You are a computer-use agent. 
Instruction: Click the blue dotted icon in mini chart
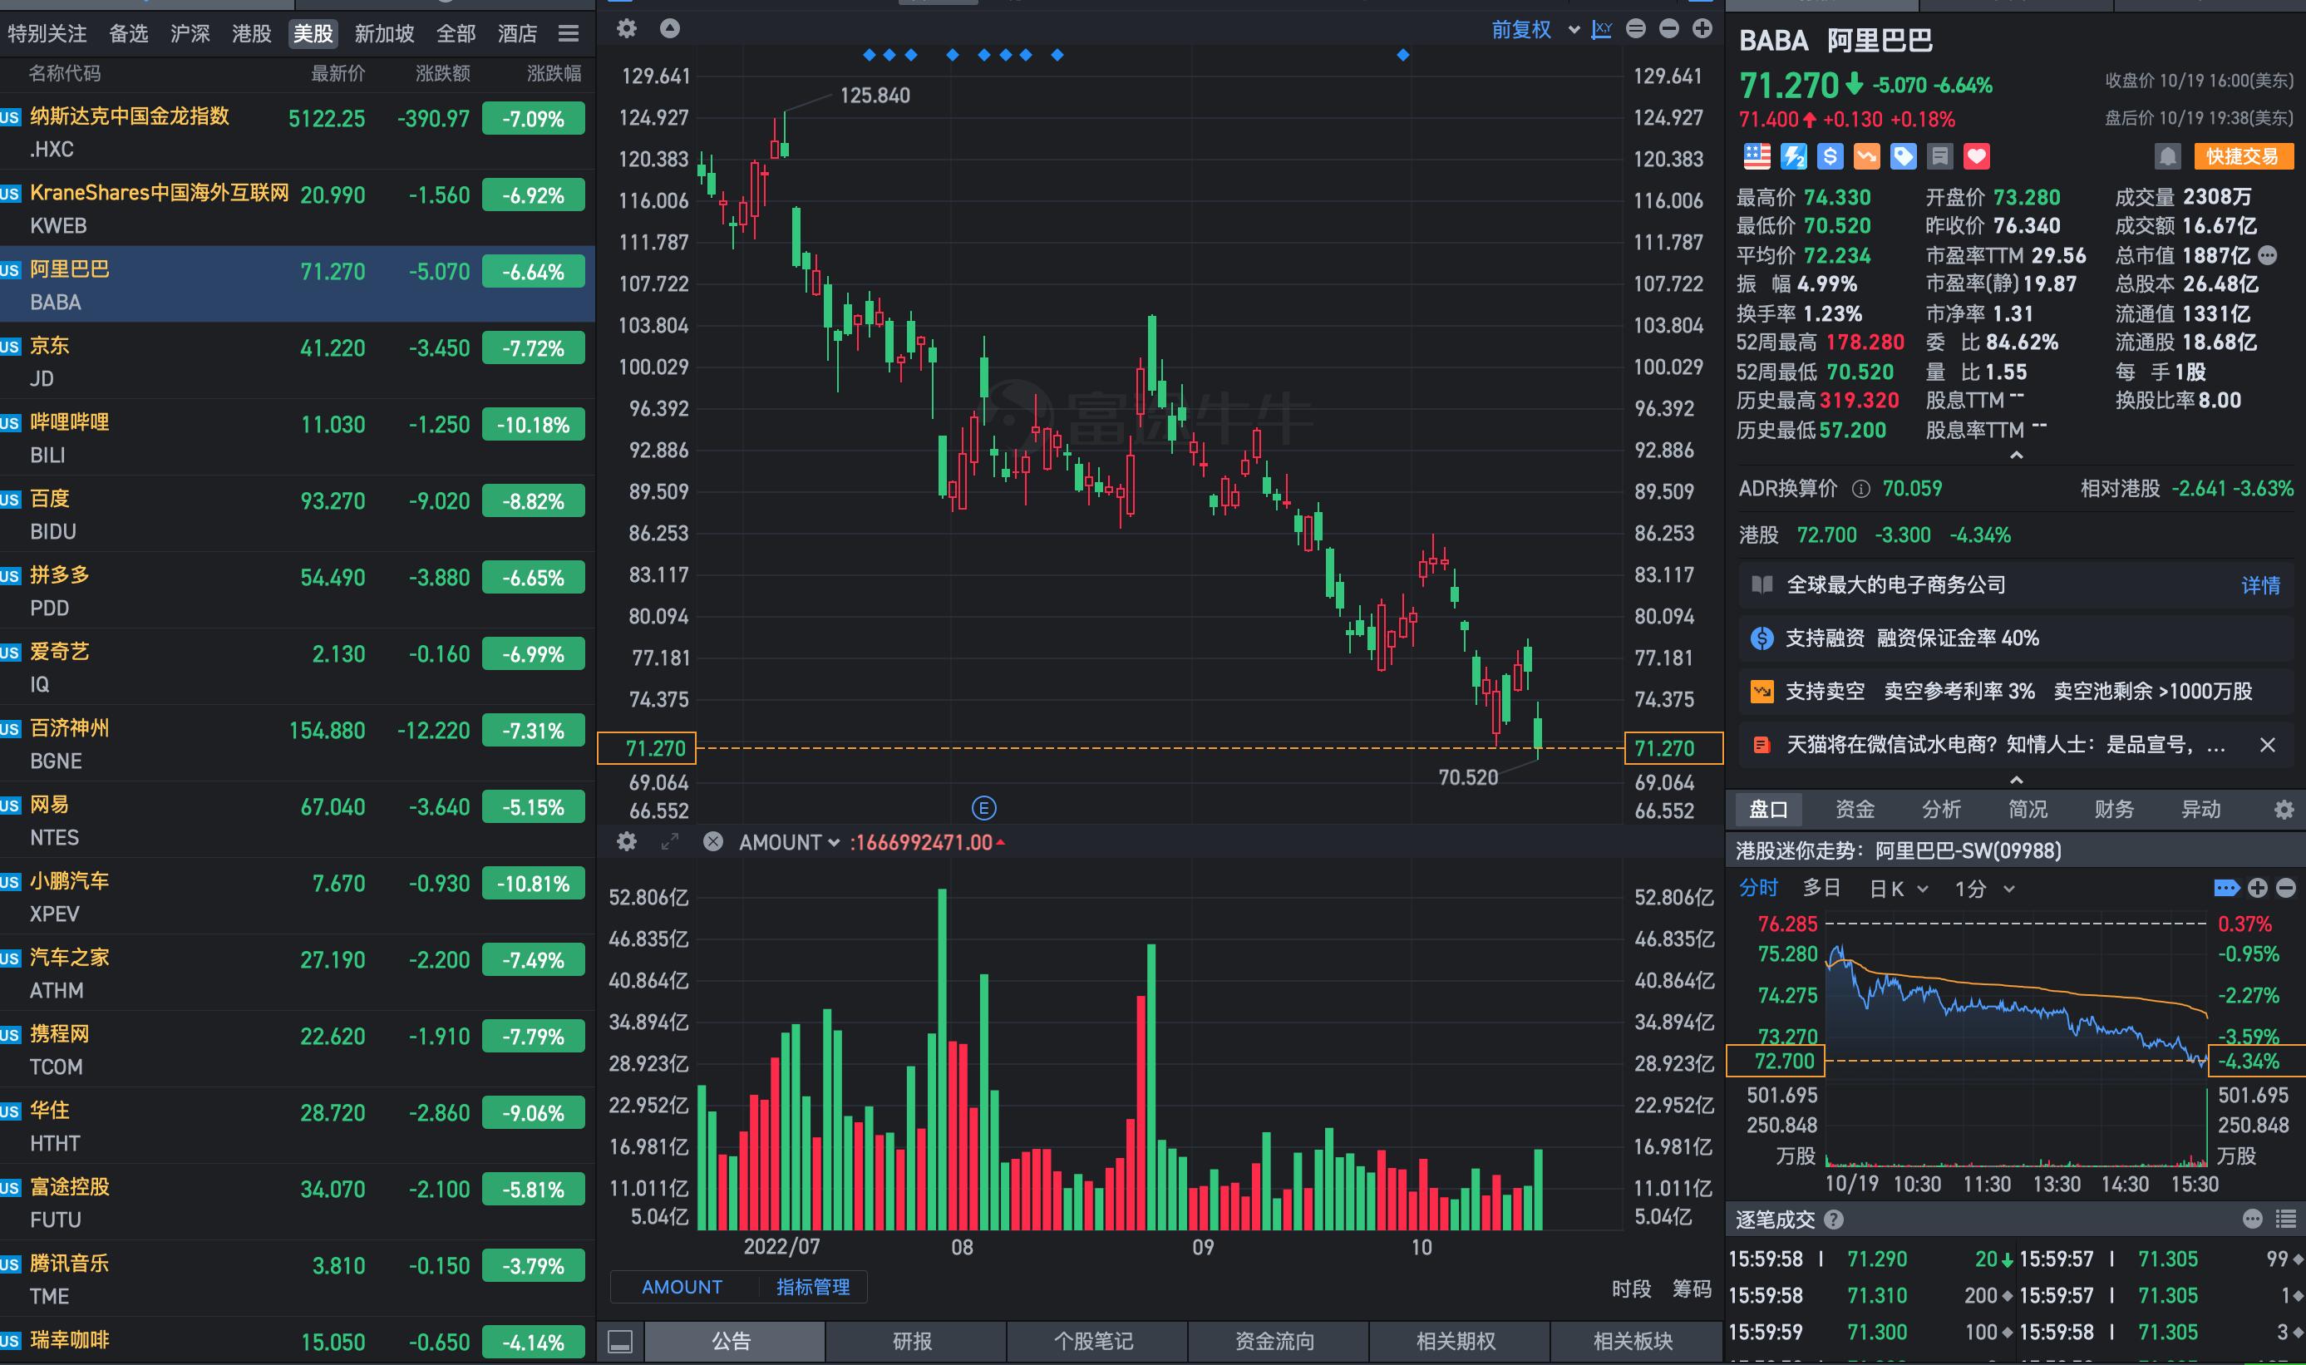2226,888
